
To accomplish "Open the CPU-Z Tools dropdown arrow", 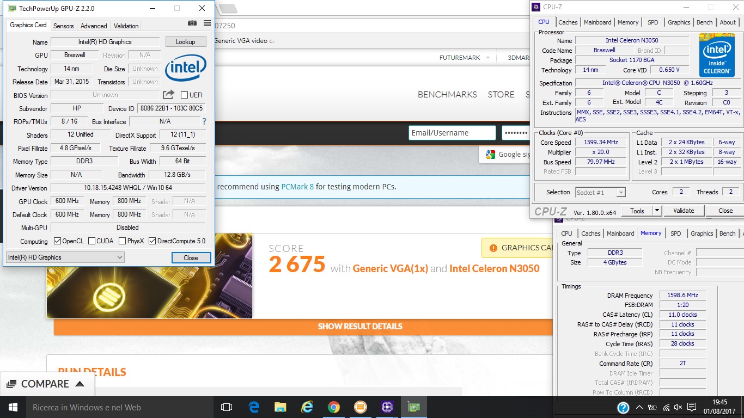I will [x=657, y=211].
